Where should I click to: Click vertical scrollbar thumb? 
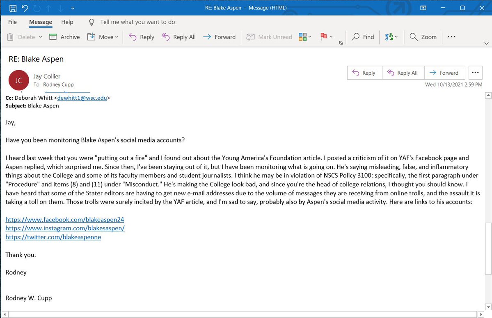[x=488, y=248]
